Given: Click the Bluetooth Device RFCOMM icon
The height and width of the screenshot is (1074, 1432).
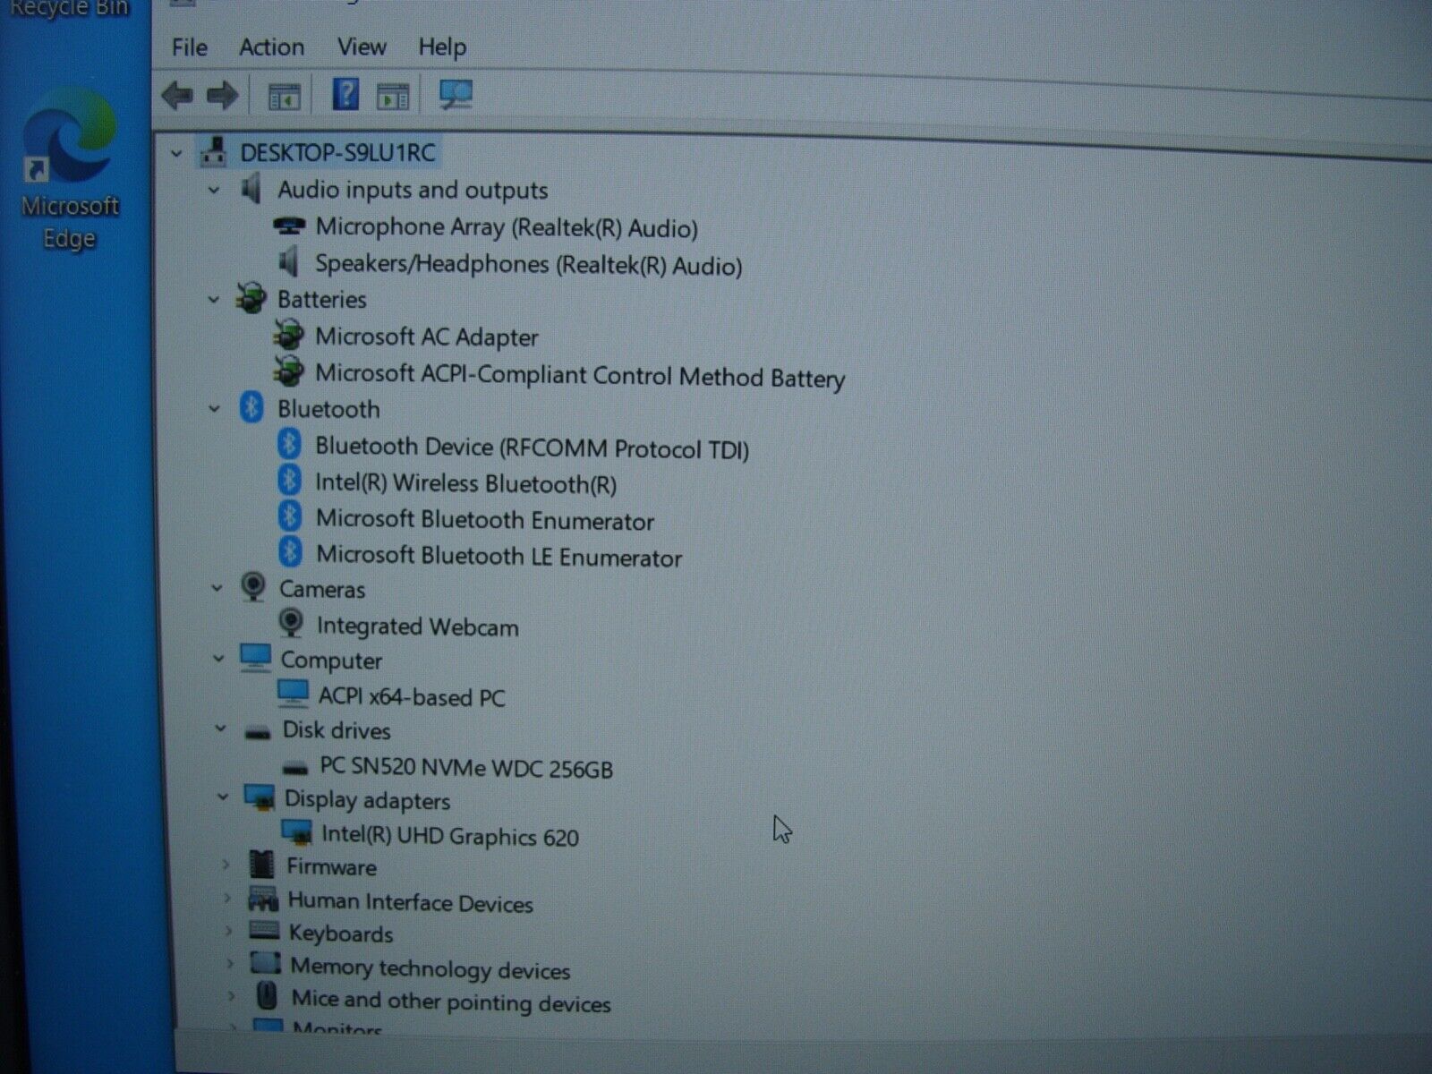Looking at the screenshot, I should 288,444.
